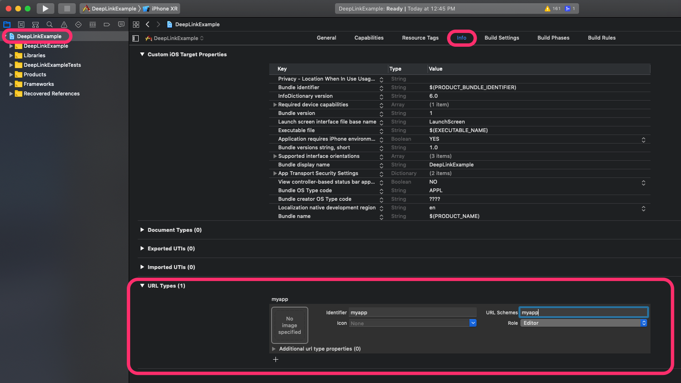The width and height of the screenshot is (681, 383).
Task: Click the Identifier text field
Action: tap(412, 312)
